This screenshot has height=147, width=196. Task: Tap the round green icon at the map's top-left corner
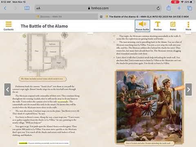(x=24, y=36)
